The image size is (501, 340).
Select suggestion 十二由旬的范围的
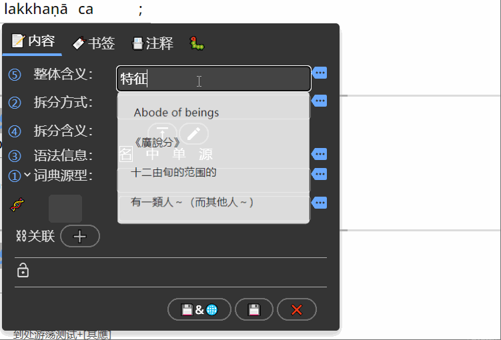pyautogui.click(x=173, y=173)
